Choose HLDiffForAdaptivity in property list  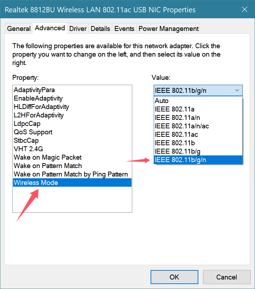click(x=72, y=107)
